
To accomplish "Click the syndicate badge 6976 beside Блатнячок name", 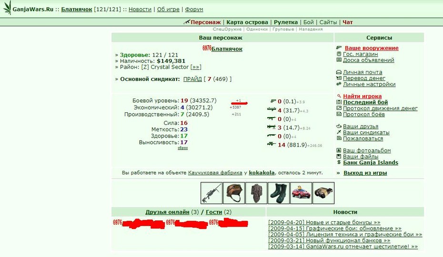I will click(207, 48).
